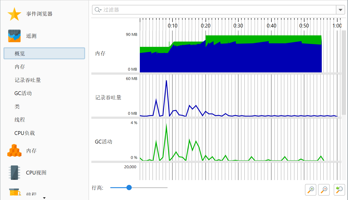Click the 0:30 timeline marker

(238, 26)
